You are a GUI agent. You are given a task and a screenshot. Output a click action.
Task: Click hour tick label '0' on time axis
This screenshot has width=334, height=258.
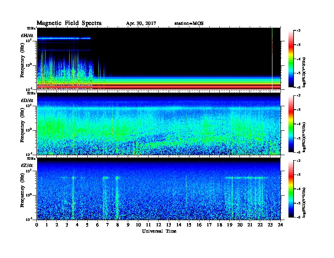coord(37,225)
